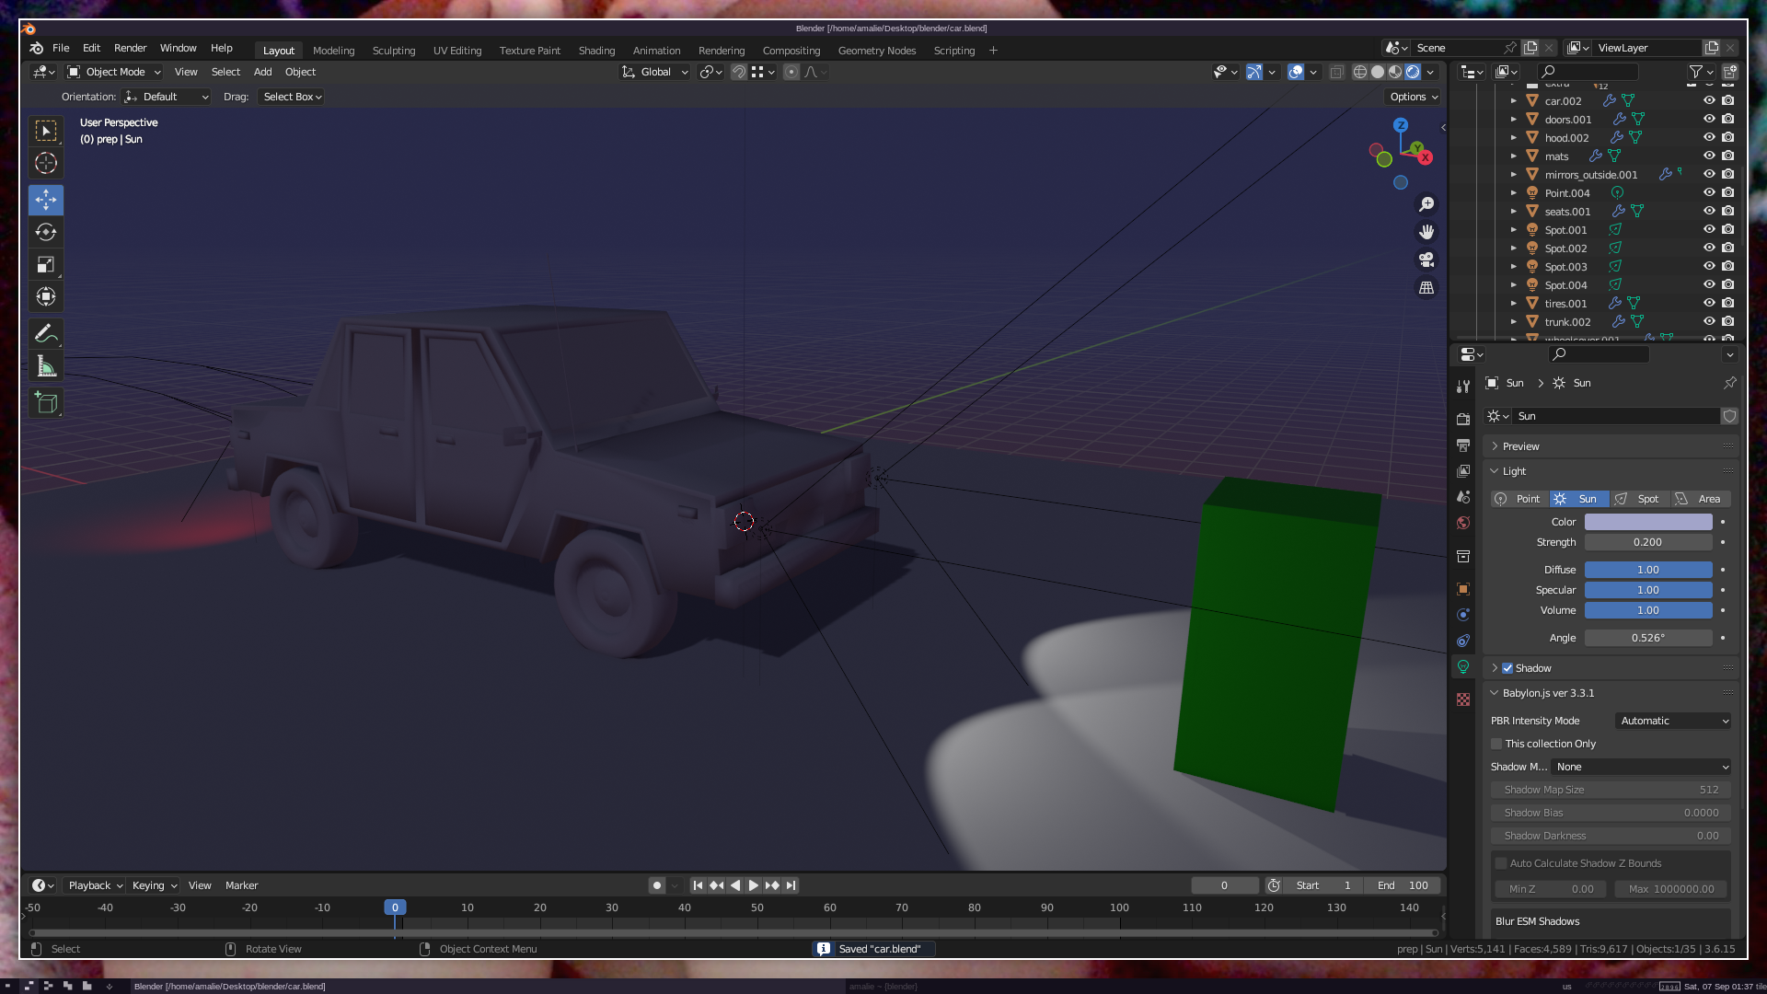Viewport: 1767px width, 994px height.
Task: Click the light Color swatch
Action: click(1647, 522)
